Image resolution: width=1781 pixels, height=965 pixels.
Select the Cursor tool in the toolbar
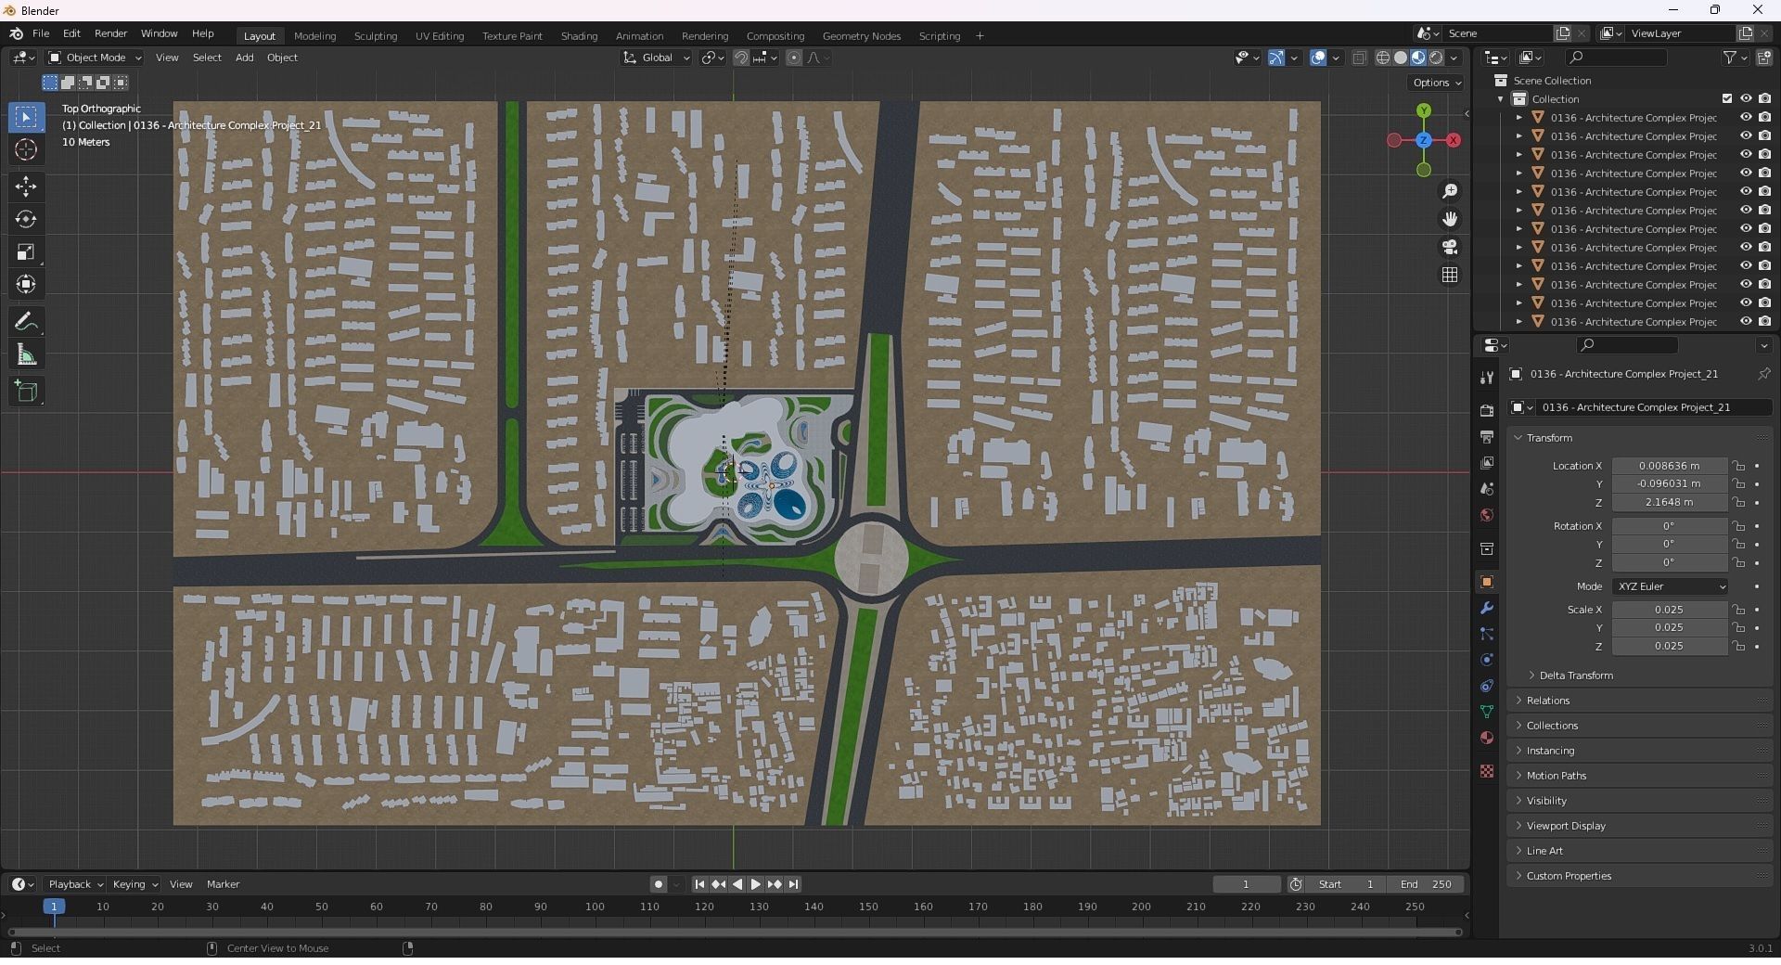(x=26, y=150)
